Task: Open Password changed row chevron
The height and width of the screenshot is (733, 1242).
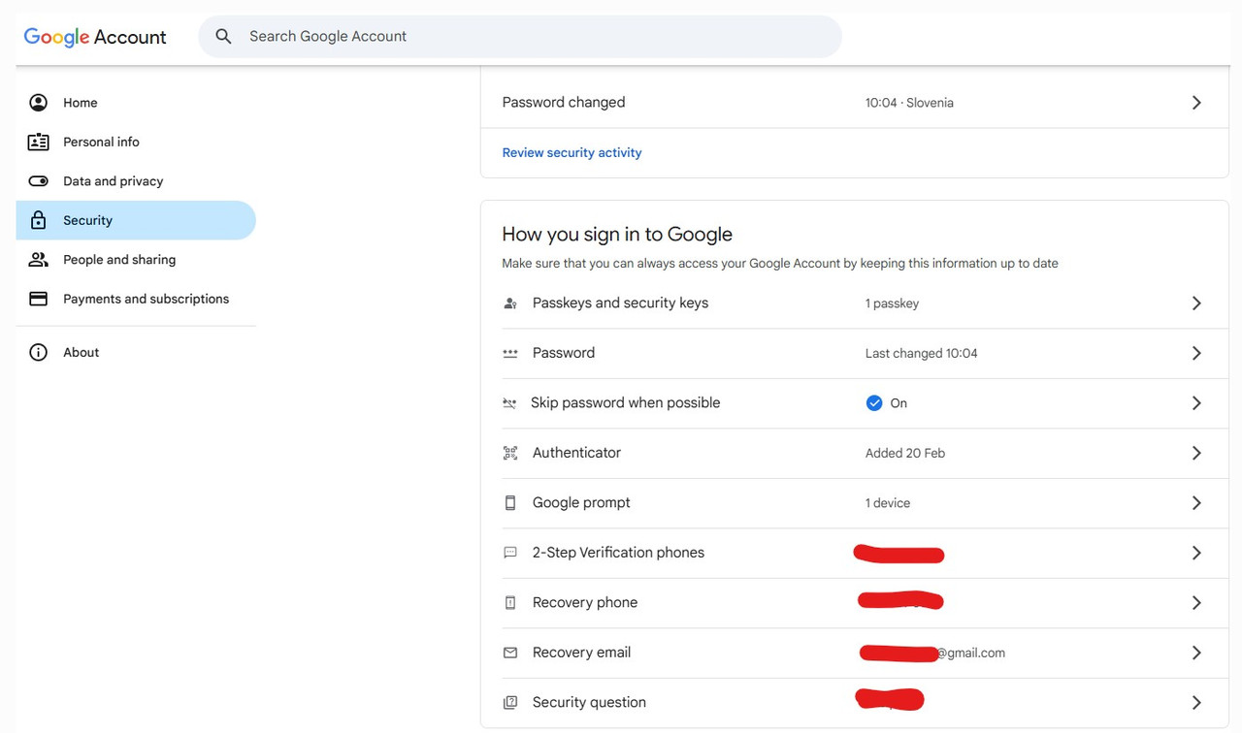Action: pyautogui.click(x=1196, y=103)
